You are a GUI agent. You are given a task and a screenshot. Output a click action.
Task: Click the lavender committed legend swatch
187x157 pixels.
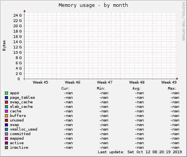coord(6,134)
